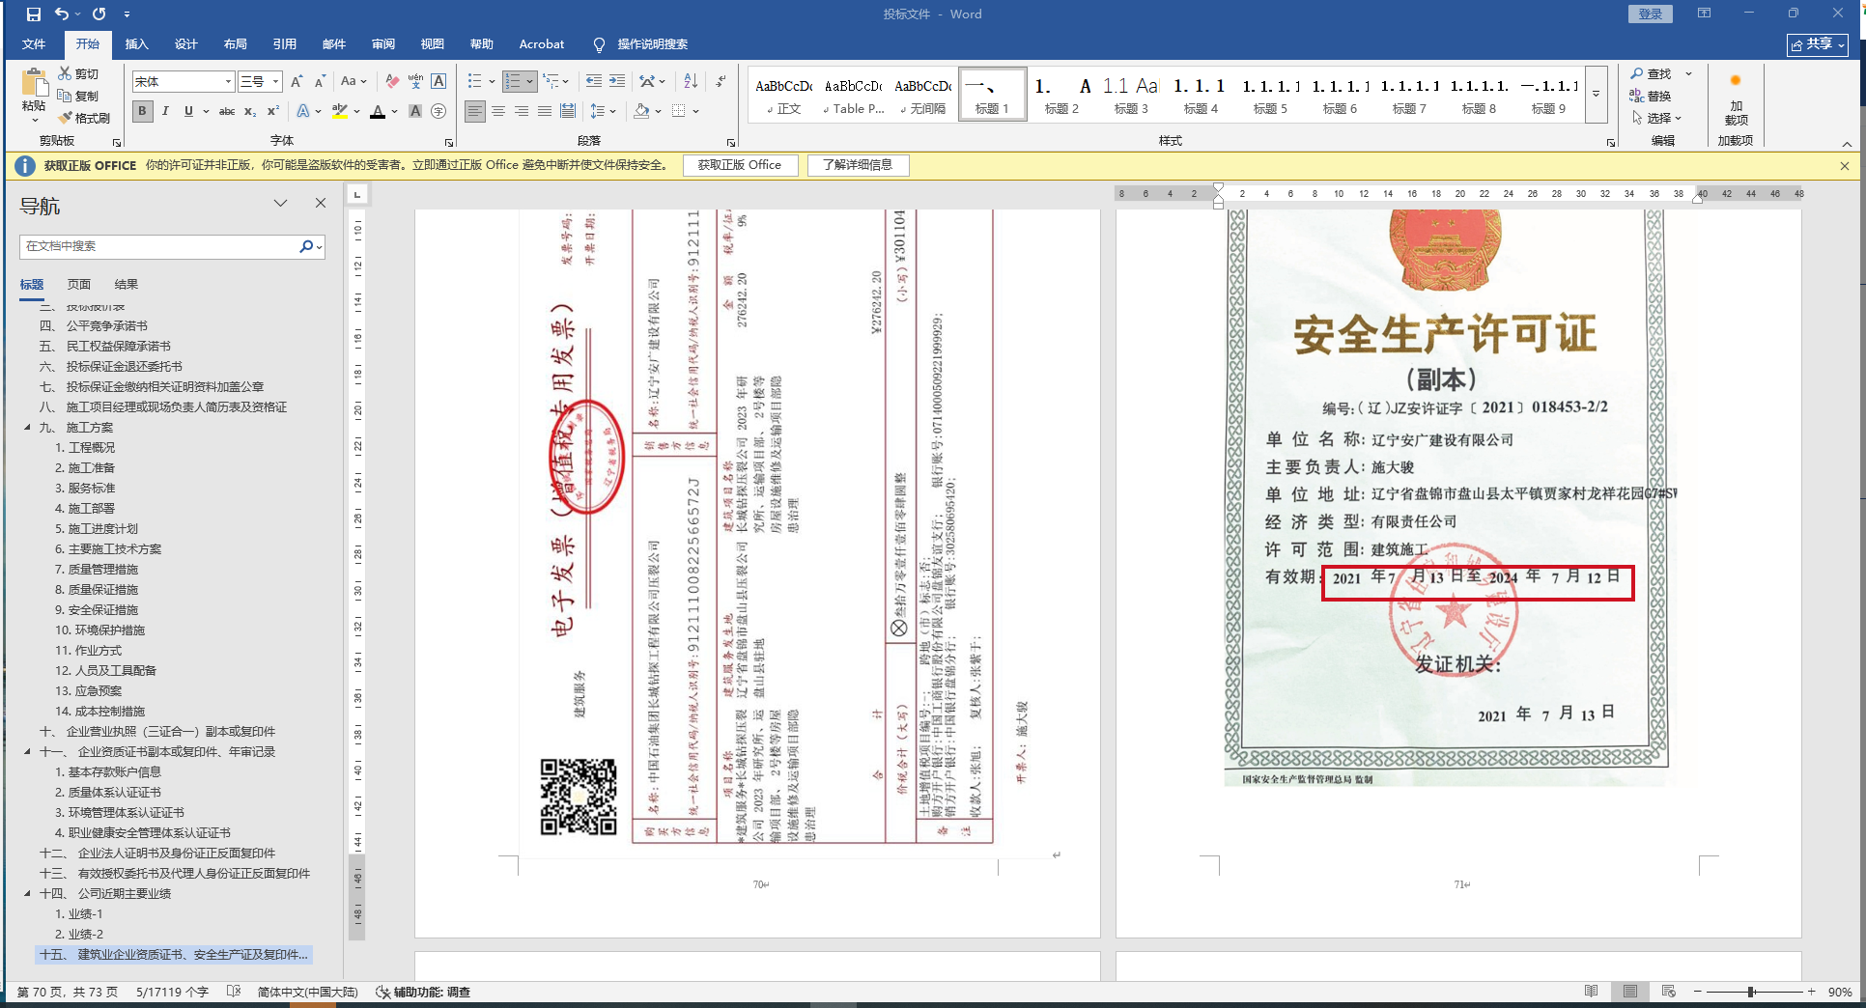Image resolution: width=1866 pixels, height=1008 pixels.
Task: Collapse the 九、施工方案 tree node
Action: [x=27, y=428]
